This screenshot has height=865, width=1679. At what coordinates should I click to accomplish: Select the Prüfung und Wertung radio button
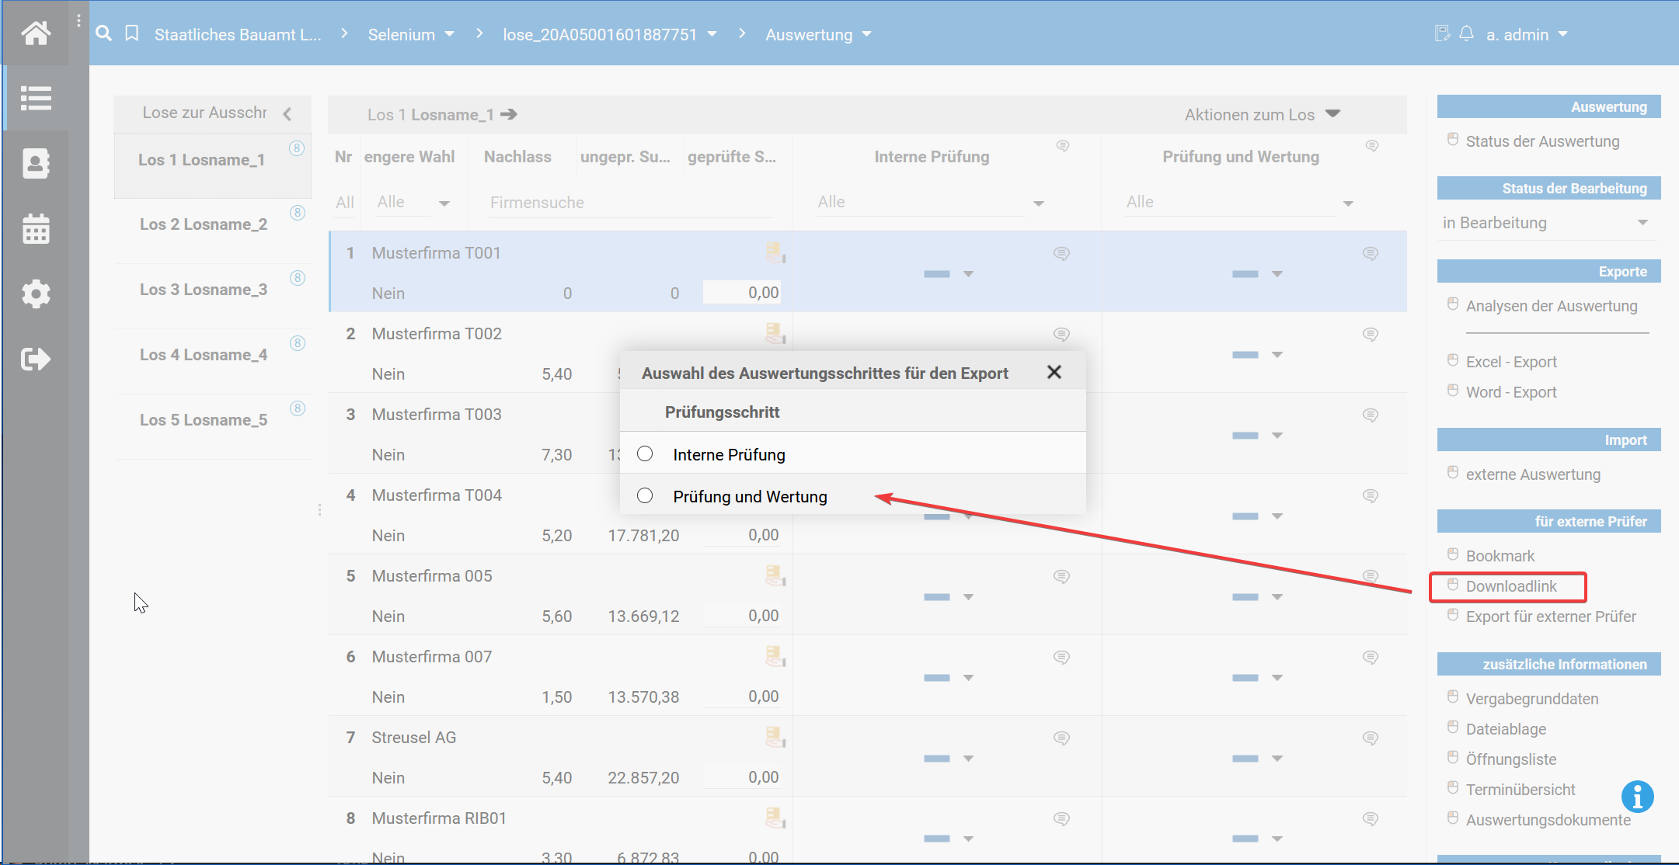(x=645, y=495)
